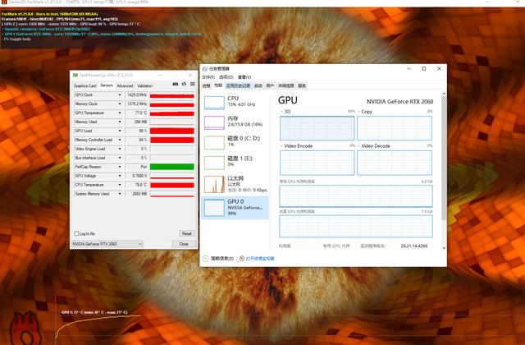Click the Task Manager vertical scrollbar
The height and width of the screenshot is (345, 525).
[444, 158]
